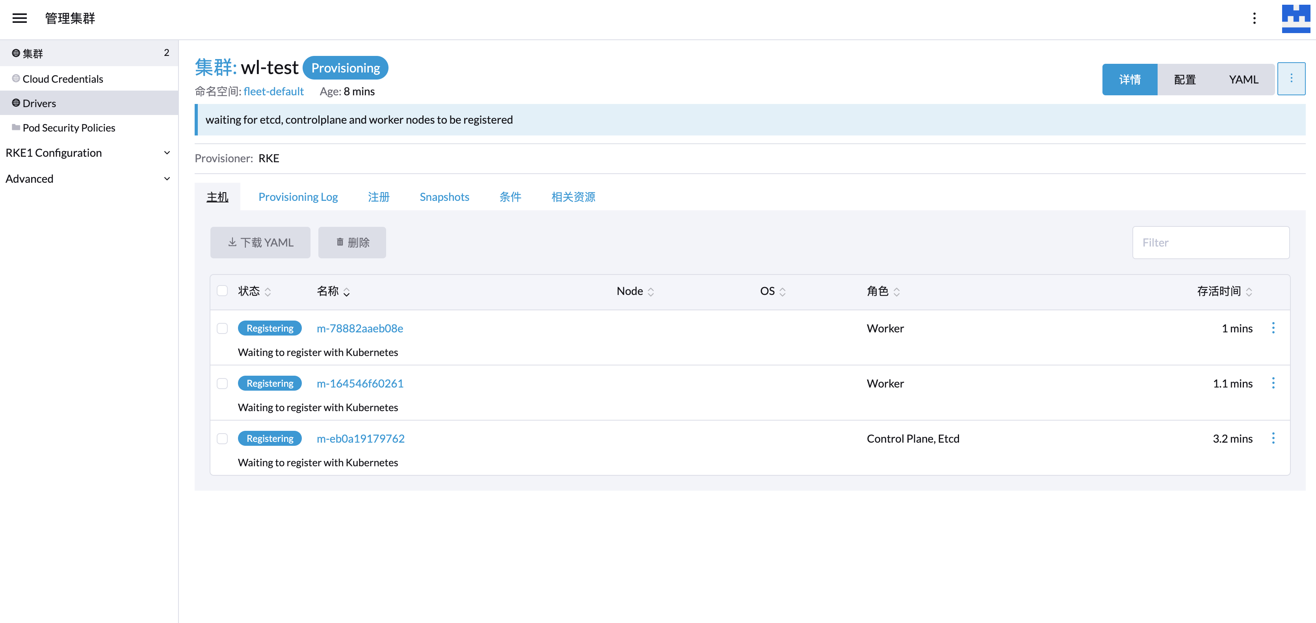Viewport: 1316px width, 623px height.
Task: Sort table by 存活时间 column
Action: tap(1225, 291)
